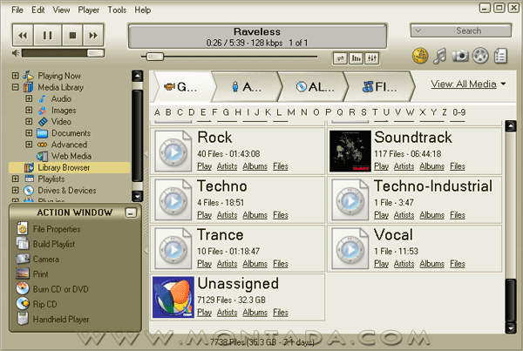Click the Camera action icon
This screenshot has height=351, width=523.
coord(25,259)
